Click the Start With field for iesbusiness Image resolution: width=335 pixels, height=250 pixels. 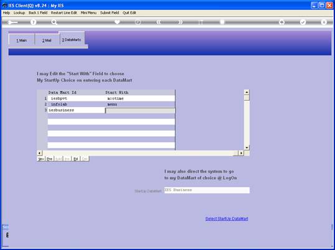[140, 111]
